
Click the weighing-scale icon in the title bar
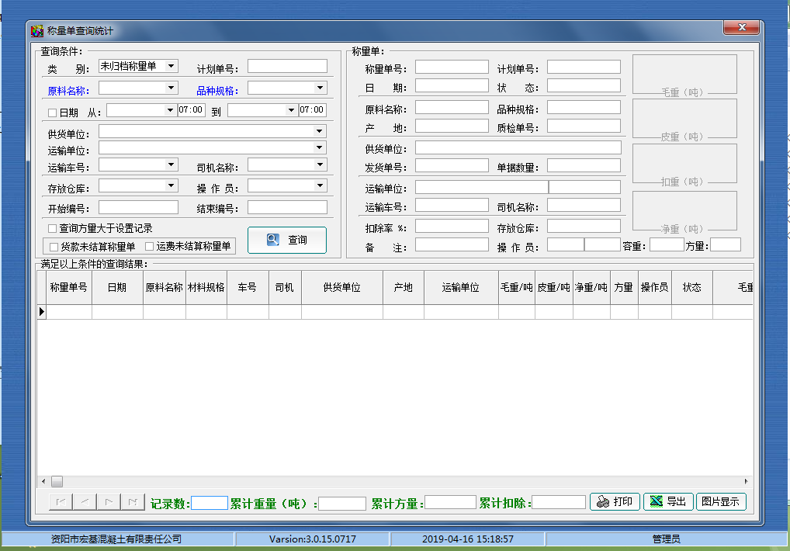pos(36,27)
